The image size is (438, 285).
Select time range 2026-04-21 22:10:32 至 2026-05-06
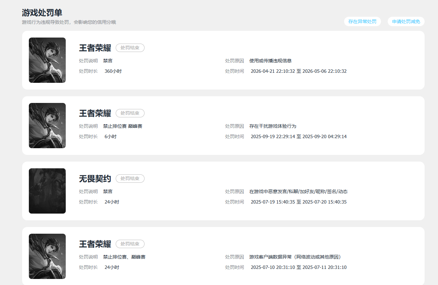298,71
